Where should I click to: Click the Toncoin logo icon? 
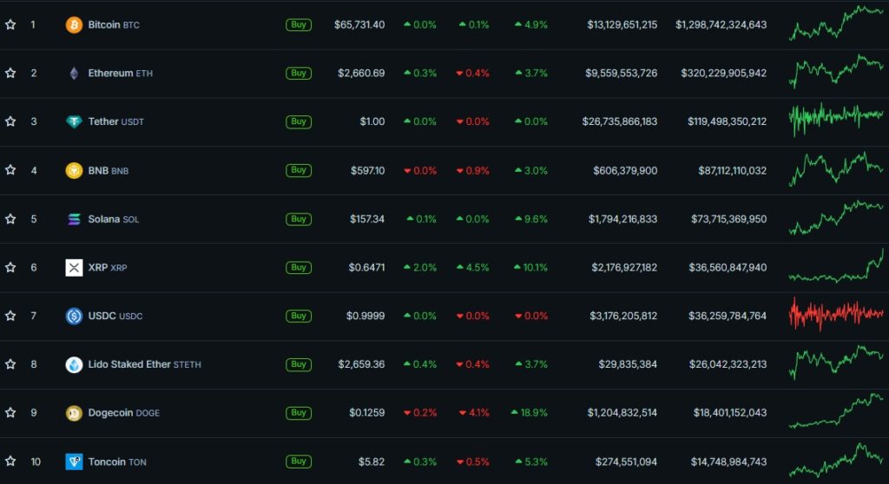(74, 461)
